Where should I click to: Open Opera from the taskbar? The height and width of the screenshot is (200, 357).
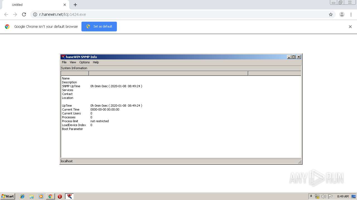[60, 196]
